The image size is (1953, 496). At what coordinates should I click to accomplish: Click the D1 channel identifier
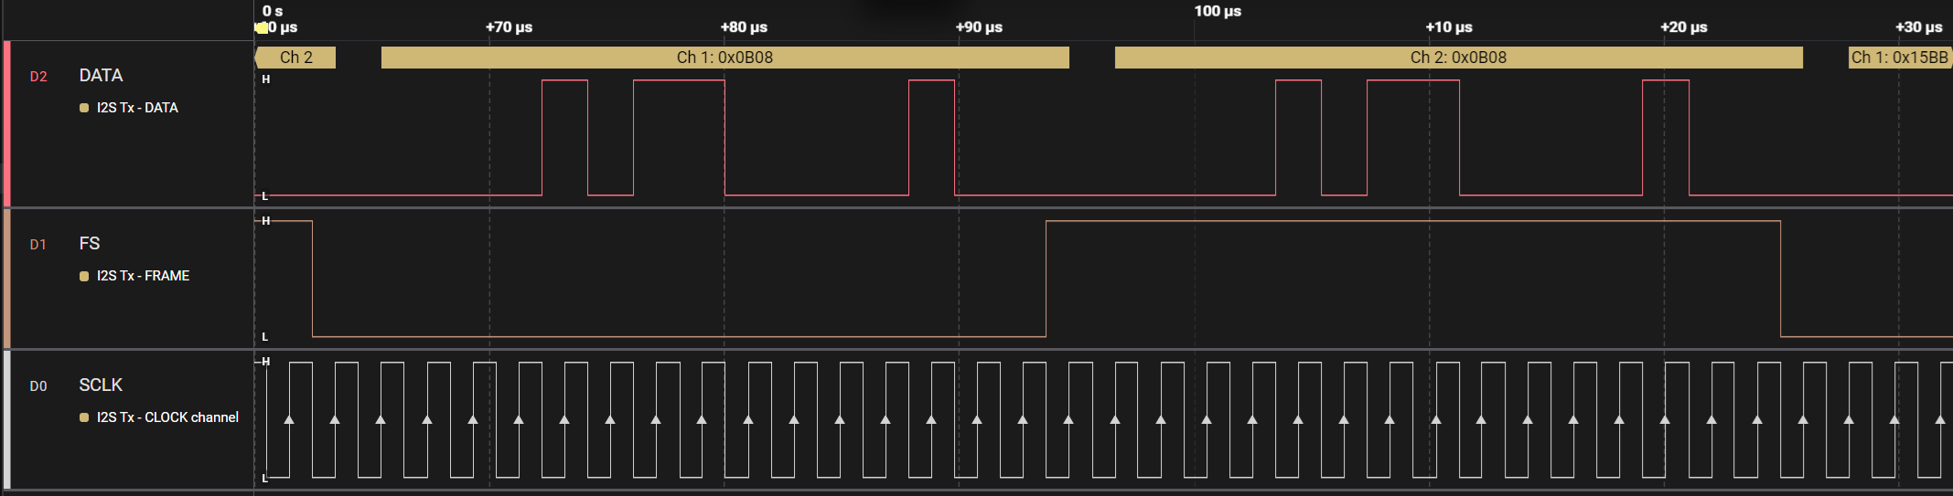point(38,245)
